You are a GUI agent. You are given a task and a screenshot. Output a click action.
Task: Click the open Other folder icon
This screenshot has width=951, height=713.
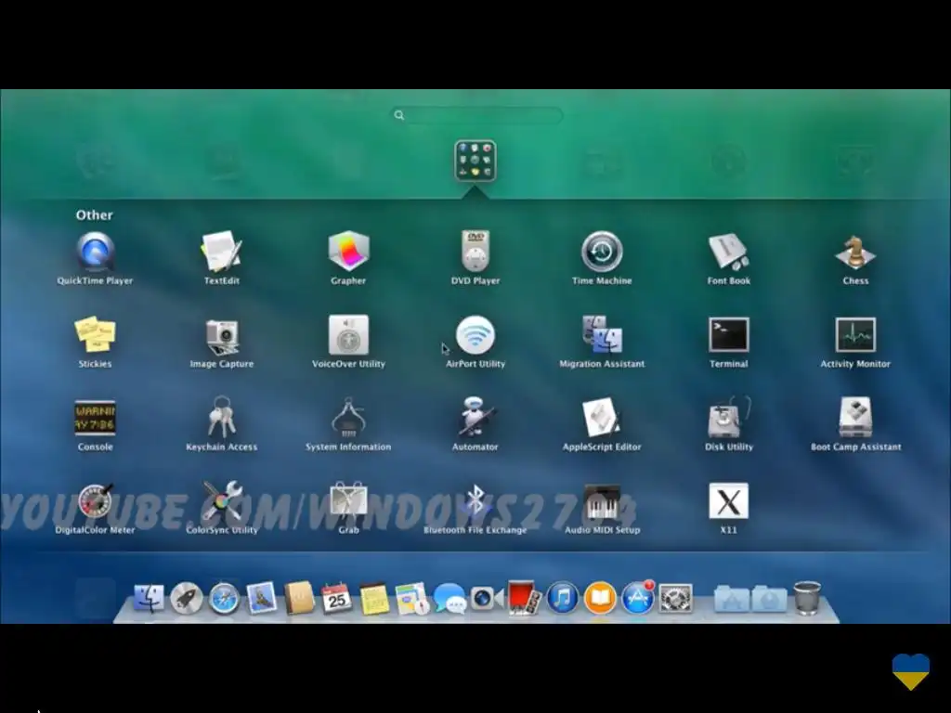pos(475,161)
